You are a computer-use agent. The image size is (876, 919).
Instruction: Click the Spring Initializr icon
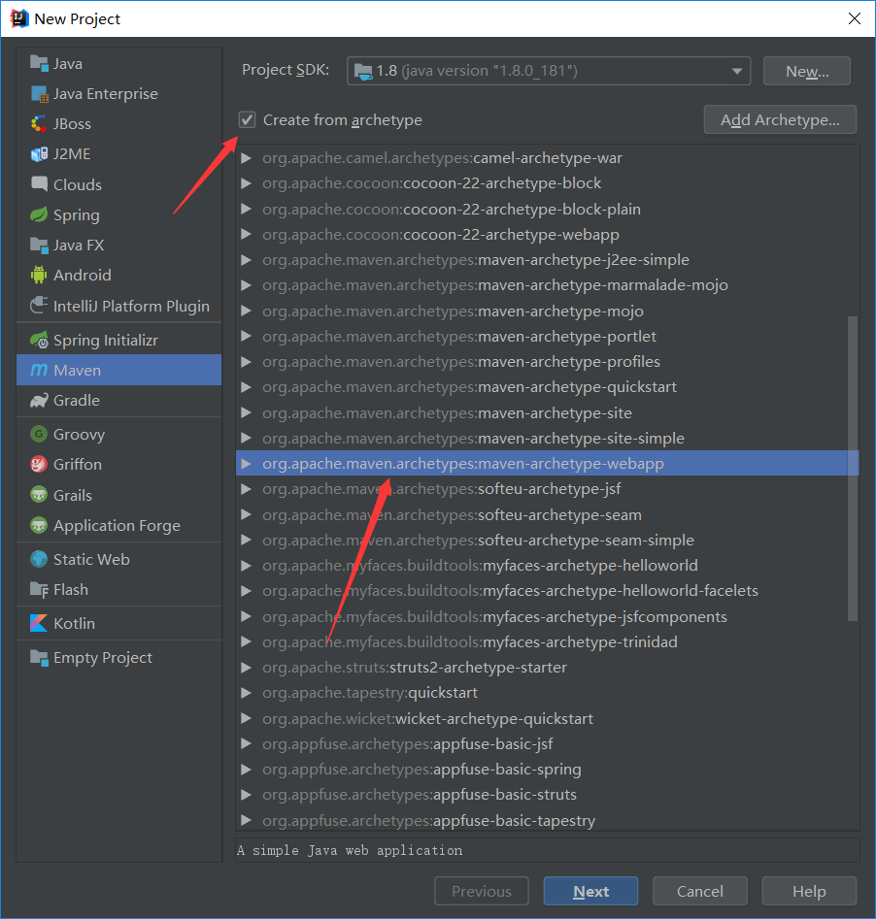click(x=39, y=340)
